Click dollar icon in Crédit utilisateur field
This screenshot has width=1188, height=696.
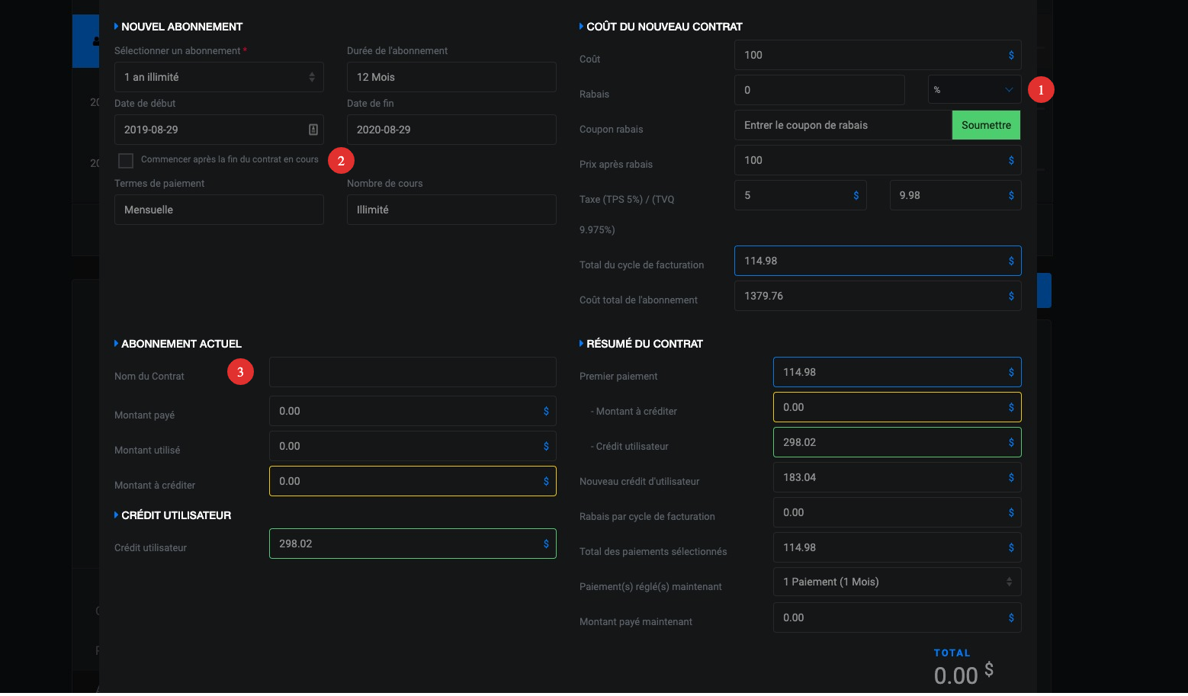pyautogui.click(x=546, y=544)
